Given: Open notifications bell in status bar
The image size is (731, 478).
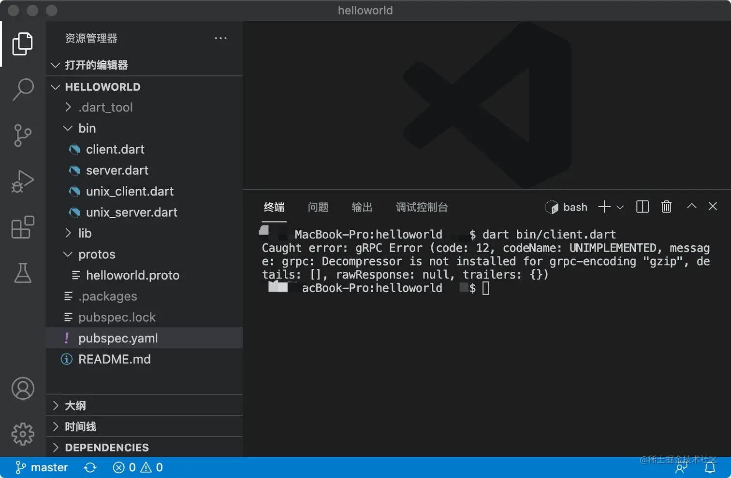Looking at the screenshot, I should 710,467.
